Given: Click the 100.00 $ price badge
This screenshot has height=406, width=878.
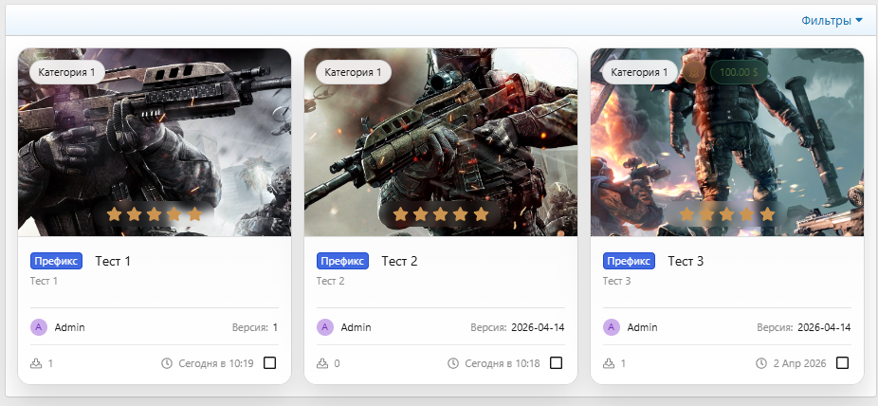Looking at the screenshot, I should pos(739,72).
